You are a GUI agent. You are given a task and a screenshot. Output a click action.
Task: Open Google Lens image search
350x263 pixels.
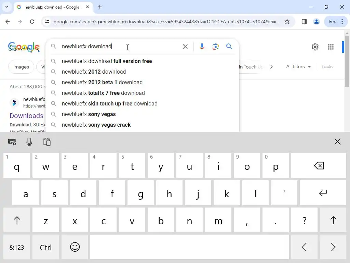point(215,47)
